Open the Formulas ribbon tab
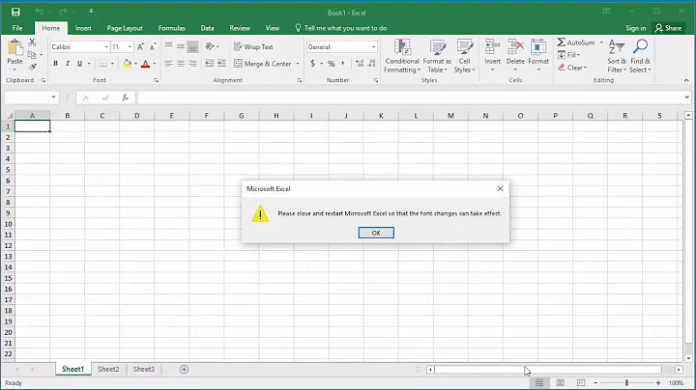 point(172,28)
